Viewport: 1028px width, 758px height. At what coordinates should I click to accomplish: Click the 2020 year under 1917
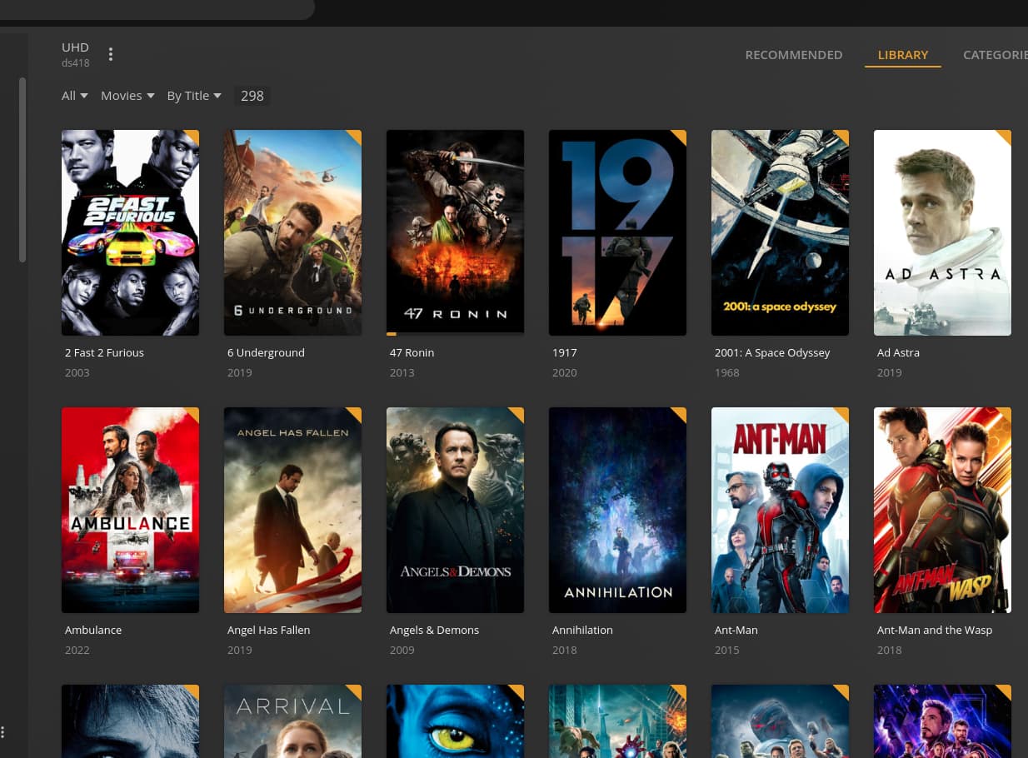tap(564, 372)
